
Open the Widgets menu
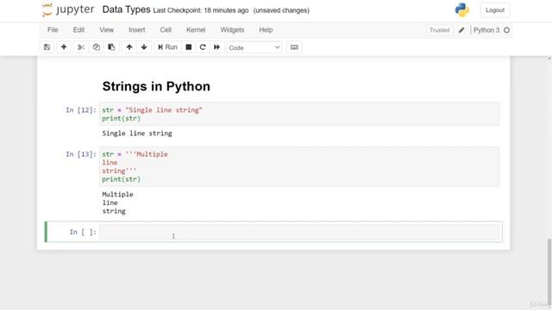232,30
